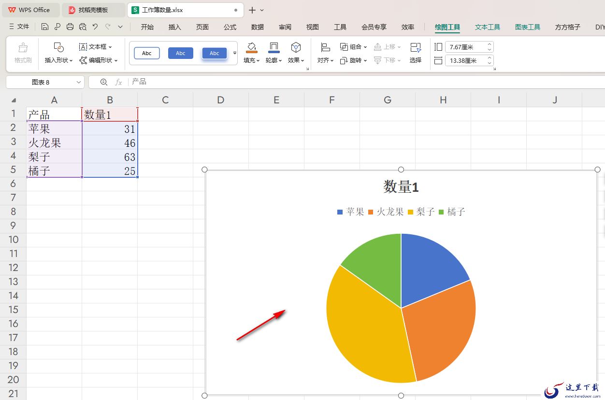Select cell B1 数量1
The height and width of the screenshot is (400, 605).
pos(110,114)
